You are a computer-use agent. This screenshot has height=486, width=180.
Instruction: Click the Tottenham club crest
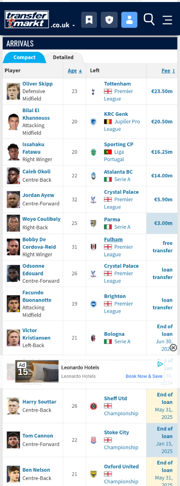point(94,92)
